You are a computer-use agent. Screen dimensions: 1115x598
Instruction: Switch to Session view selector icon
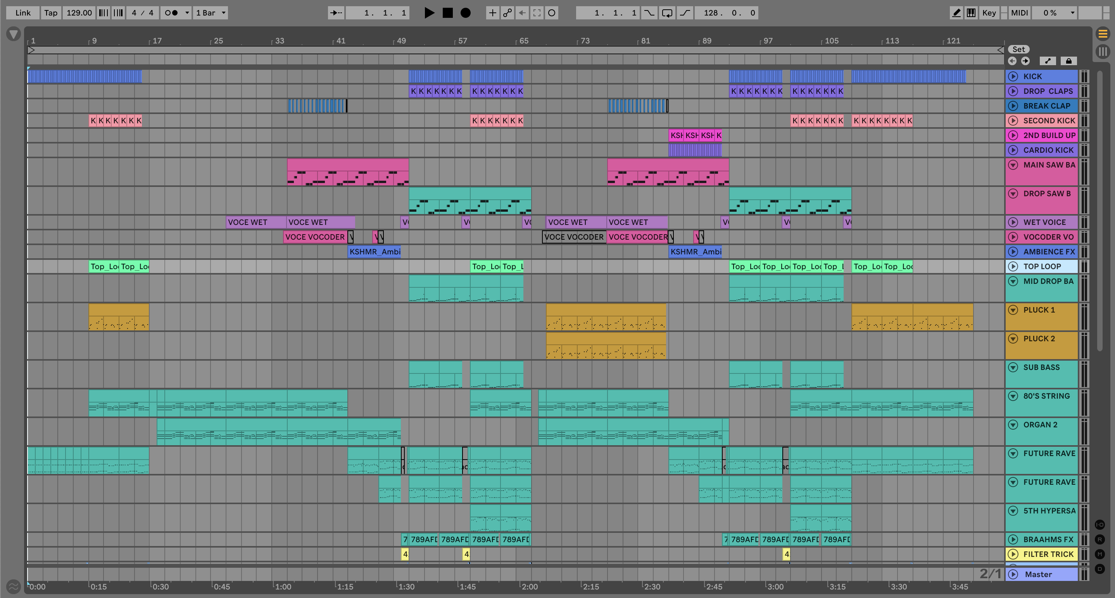(1103, 52)
